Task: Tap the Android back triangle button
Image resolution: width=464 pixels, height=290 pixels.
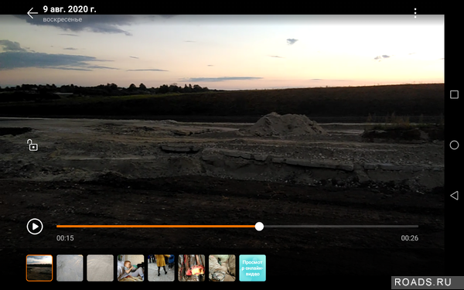Action: (x=454, y=196)
